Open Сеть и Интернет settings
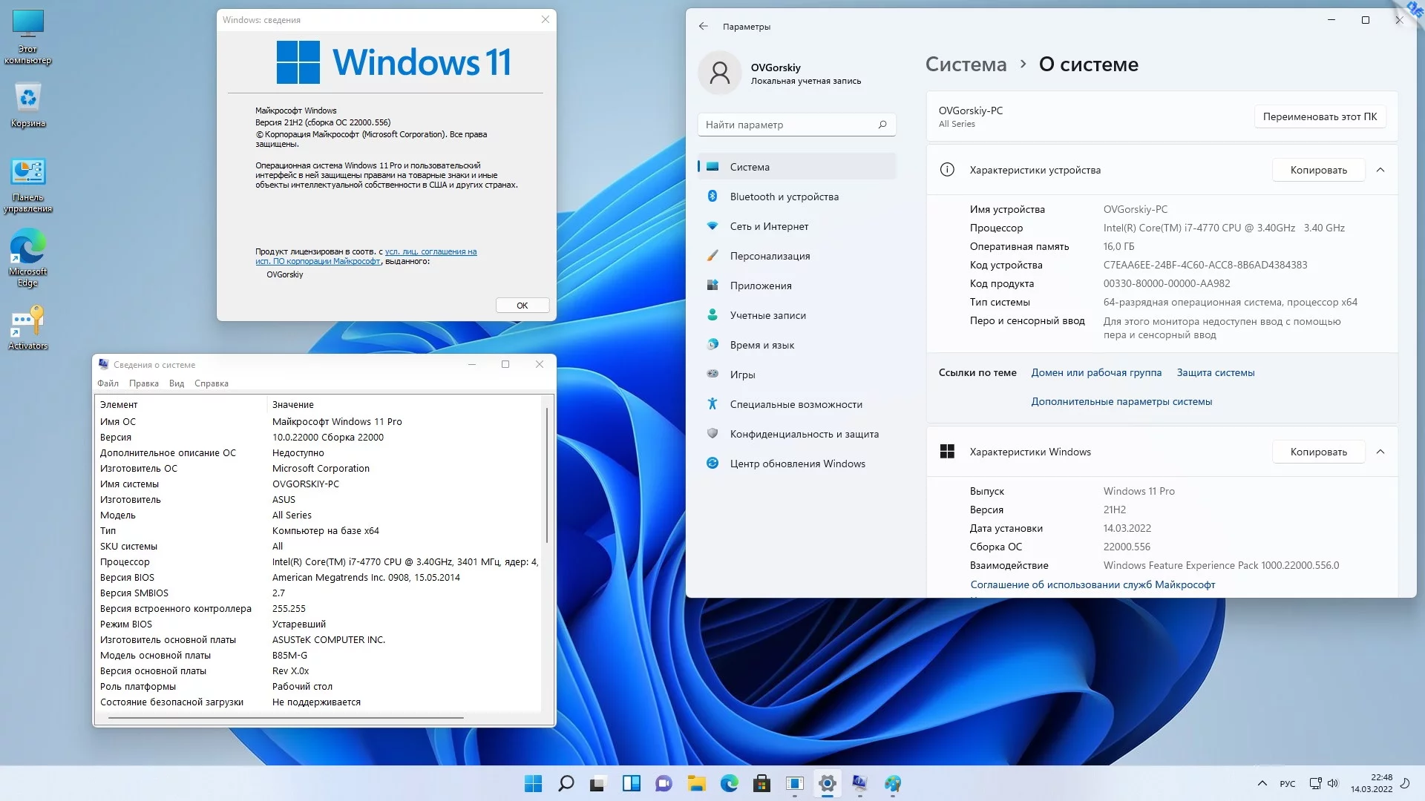This screenshot has height=801, width=1425. [x=769, y=226]
